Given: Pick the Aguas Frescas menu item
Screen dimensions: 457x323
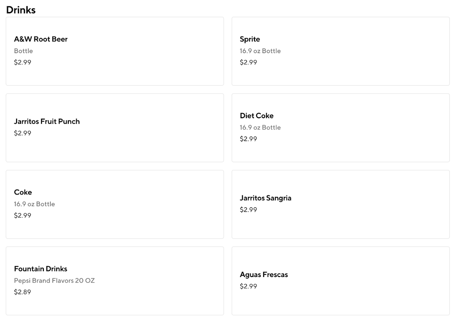Looking at the screenshot, I should coord(341,281).
